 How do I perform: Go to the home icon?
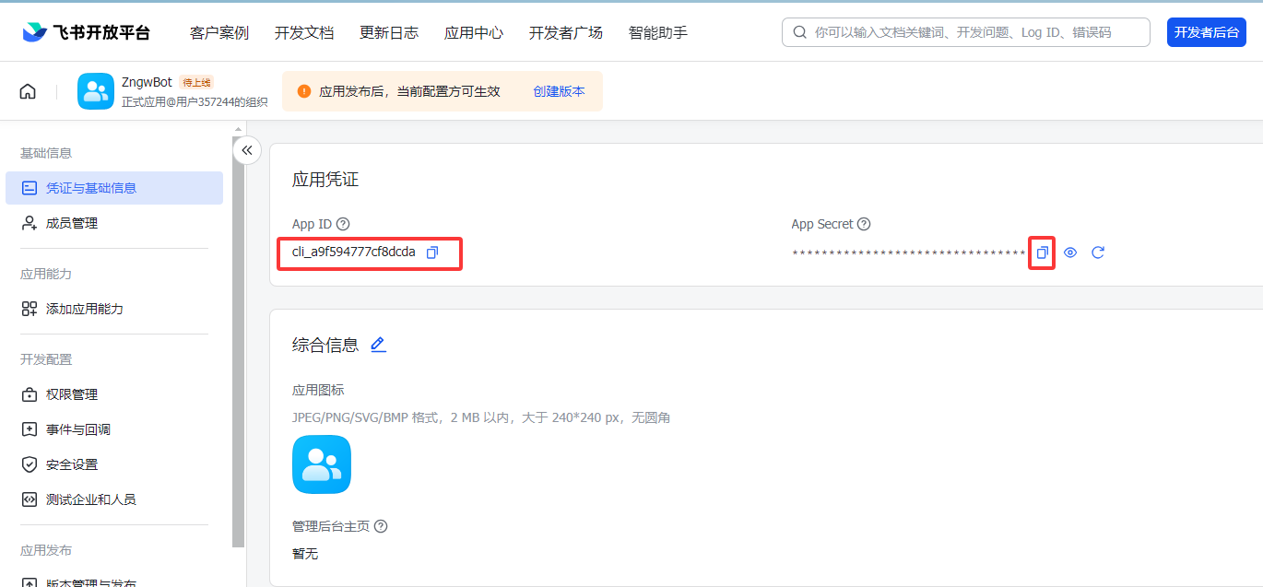coord(28,91)
